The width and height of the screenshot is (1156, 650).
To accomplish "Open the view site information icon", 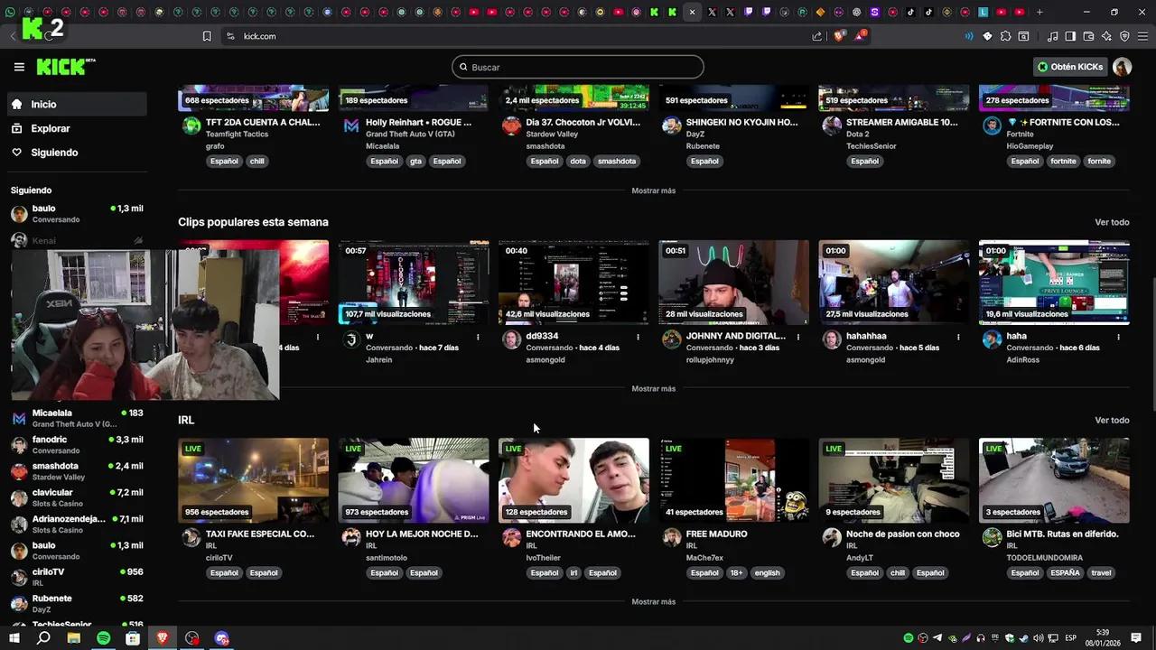I will [x=230, y=36].
